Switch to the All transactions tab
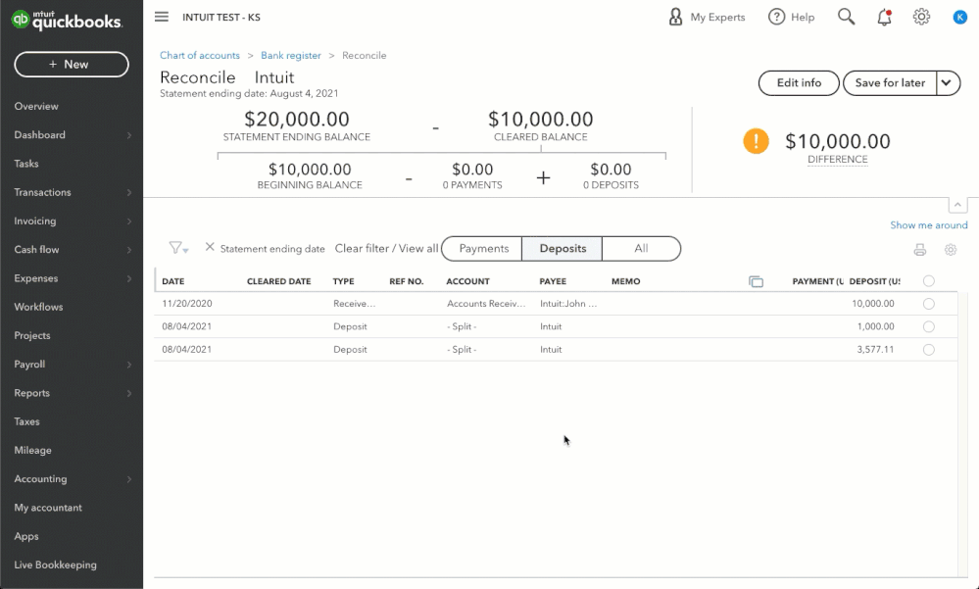The height and width of the screenshot is (589, 979). (x=641, y=249)
